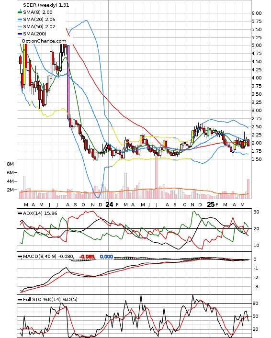Image resolution: width=271 pixels, height=338 pixels.
Task: Click the 8M volume axis label
Action: pyautogui.click(x=10, y=164)
